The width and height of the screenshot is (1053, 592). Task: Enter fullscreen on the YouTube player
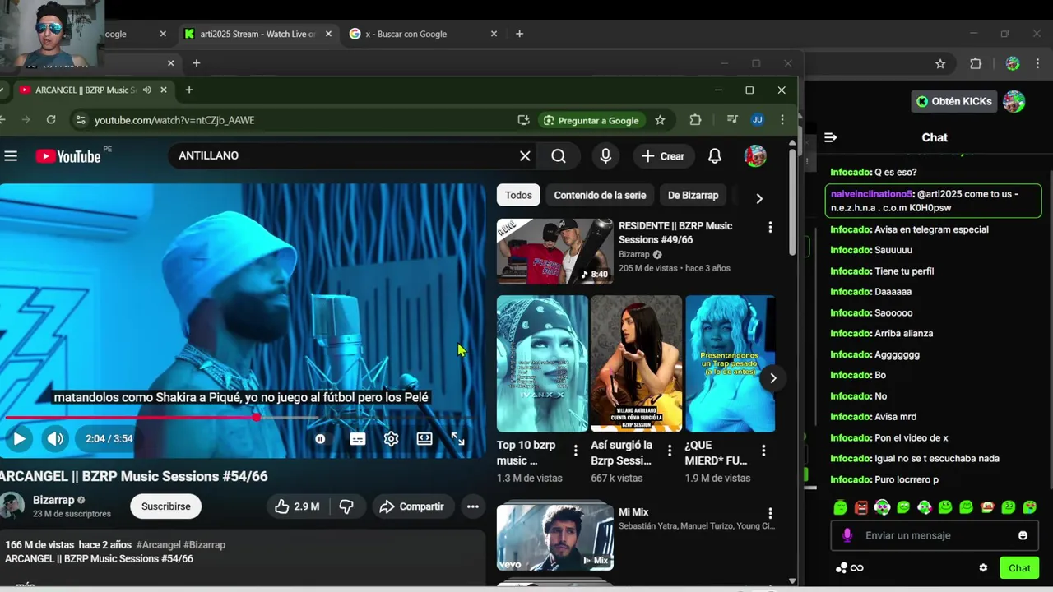458,439
